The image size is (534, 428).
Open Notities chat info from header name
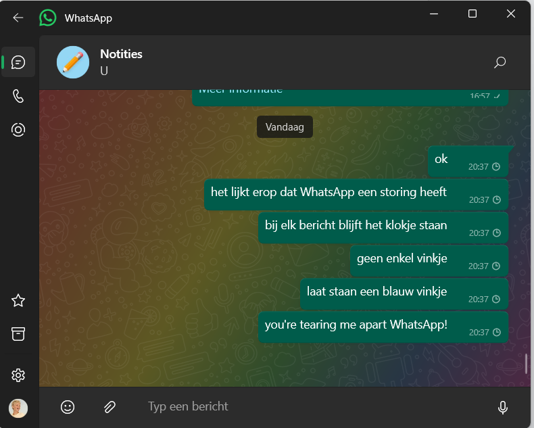tap(121, 54)
